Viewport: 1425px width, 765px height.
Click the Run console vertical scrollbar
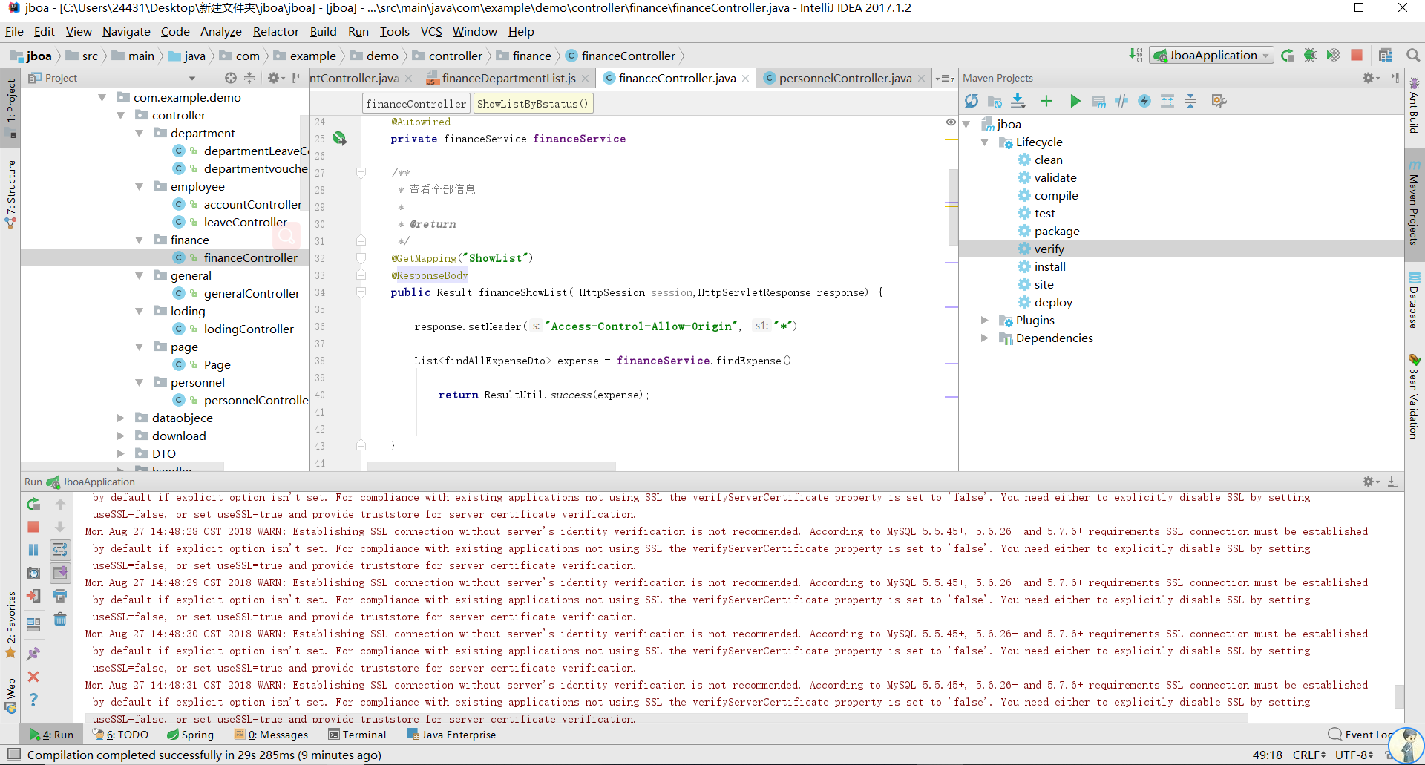(x=1399, y=696)
